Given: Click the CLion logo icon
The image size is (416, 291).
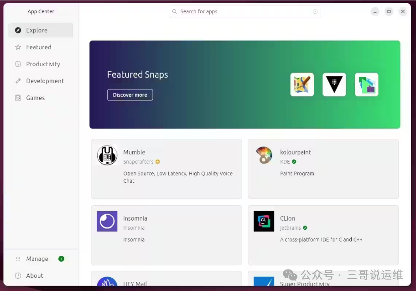Looking at the screenshot, I should [264, 222].
